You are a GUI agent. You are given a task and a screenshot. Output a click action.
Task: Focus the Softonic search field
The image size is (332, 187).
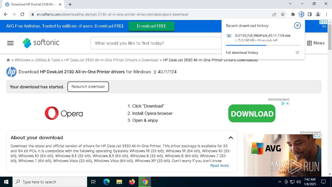click(x=156, y=43)
